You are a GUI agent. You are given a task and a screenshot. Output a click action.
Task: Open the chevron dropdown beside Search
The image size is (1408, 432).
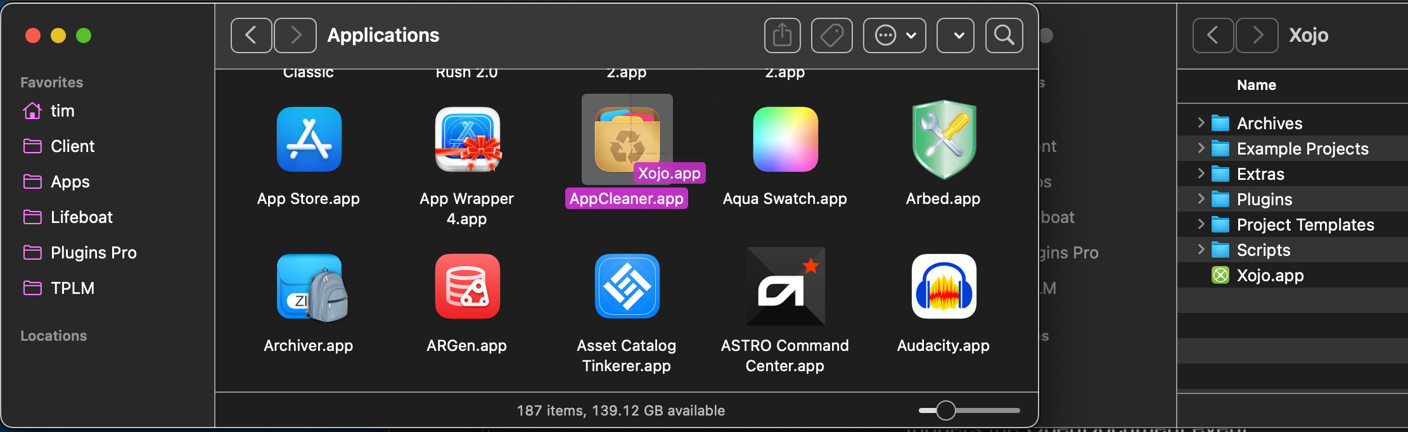pyautogui.click(x=956, y=35)
